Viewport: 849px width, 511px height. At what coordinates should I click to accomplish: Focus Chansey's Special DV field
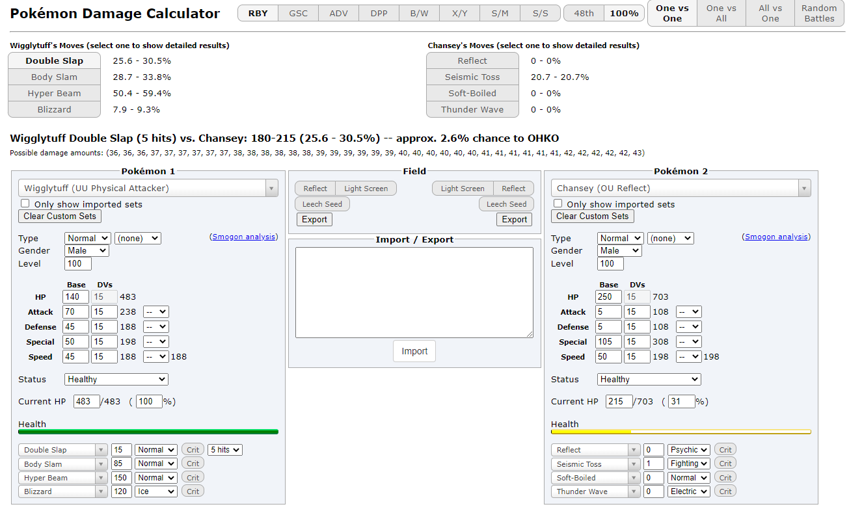[x=637, y=342]
